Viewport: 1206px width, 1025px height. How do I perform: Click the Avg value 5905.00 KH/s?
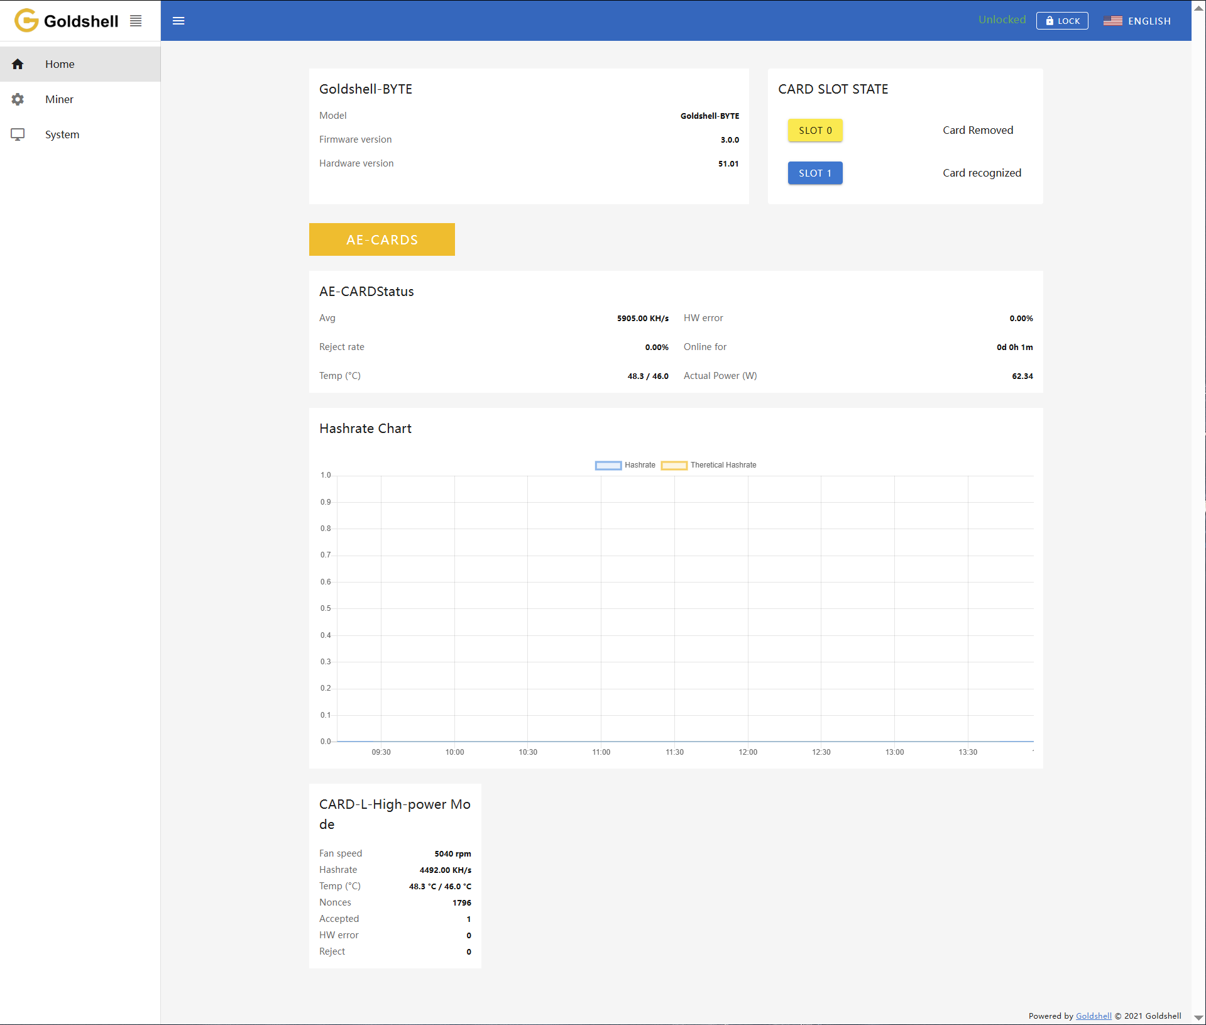[642, 319]
